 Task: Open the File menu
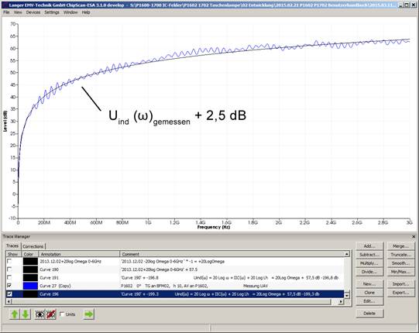pos(6,12)
